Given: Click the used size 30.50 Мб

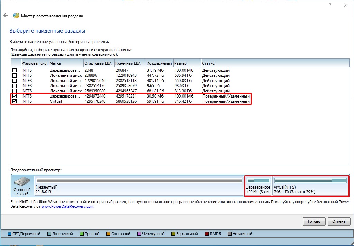Looking at the screenshot, I should [155, 96].
